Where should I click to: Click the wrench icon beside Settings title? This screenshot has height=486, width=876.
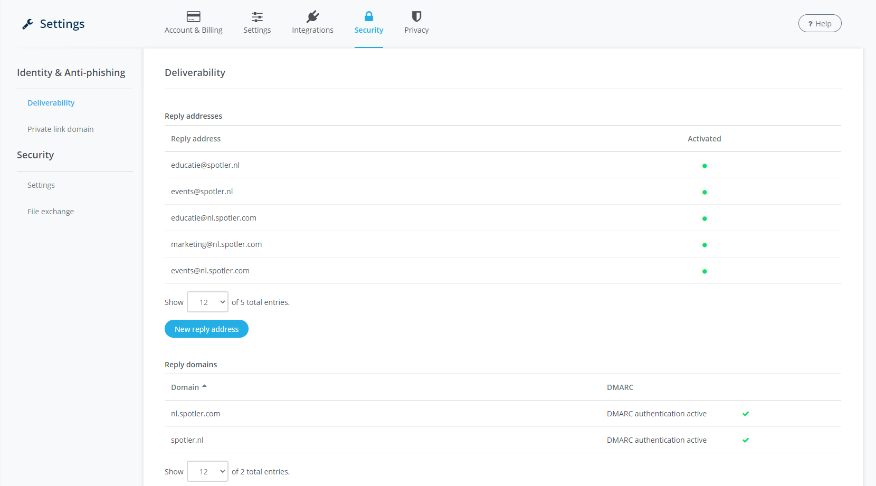[27, 24]
